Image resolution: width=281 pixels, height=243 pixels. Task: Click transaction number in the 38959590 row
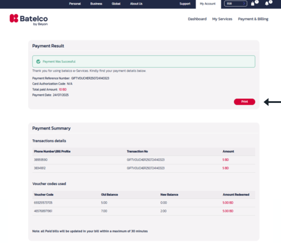point(145,160)
